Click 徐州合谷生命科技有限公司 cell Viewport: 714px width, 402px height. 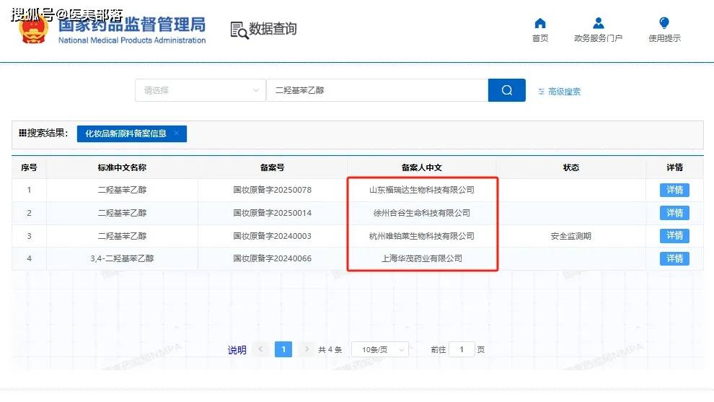[x=422, y=213]
